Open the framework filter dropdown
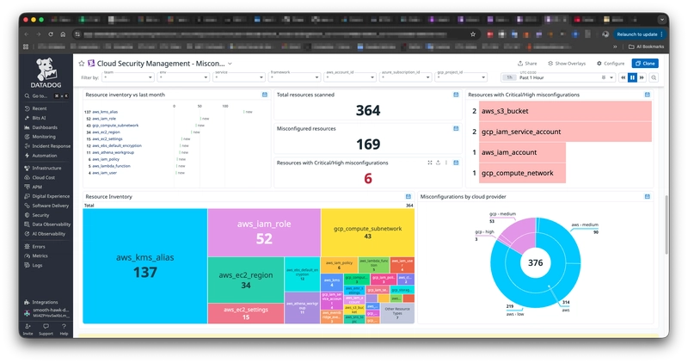The width and height of the screenshot is (688, 363). pos(294,77)
